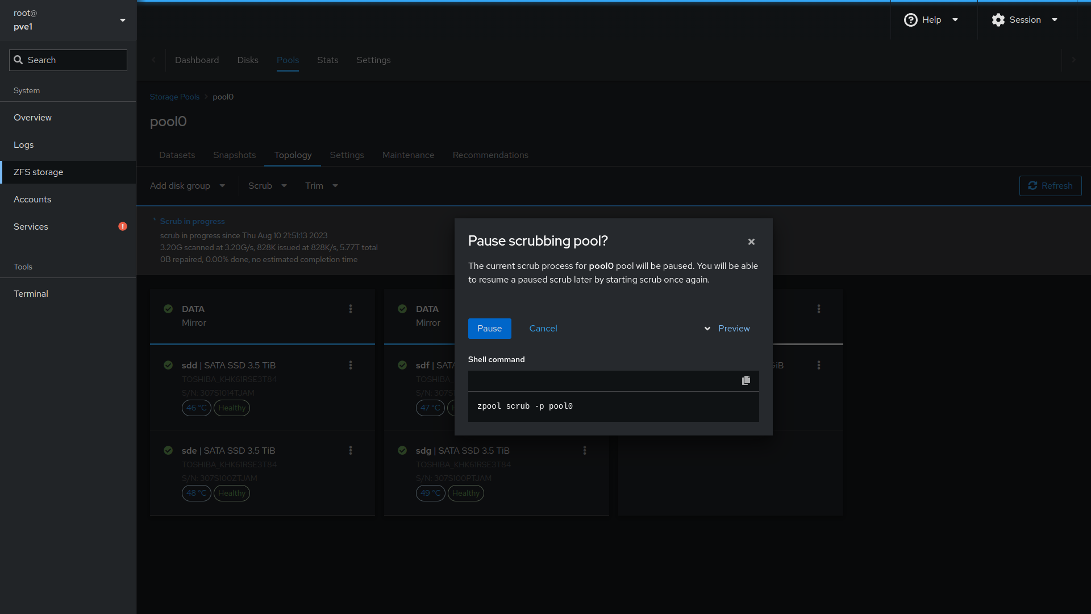Switch to the Disks tab
Viewport: 1091px width, 614px height.
pyautogui.click(x=248, y=60)
